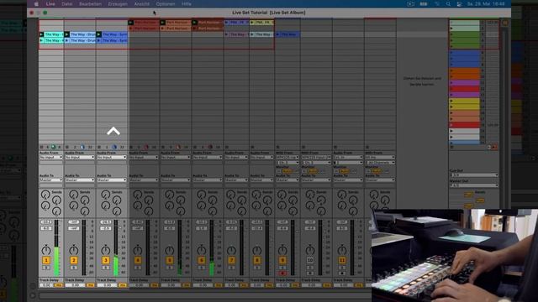
Task: Open the Optionen menu
Action: tap(166, 4)
